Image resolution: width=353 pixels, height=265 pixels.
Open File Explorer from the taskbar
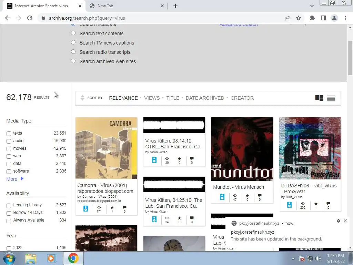pyautogui.click(x=31, y=258)
